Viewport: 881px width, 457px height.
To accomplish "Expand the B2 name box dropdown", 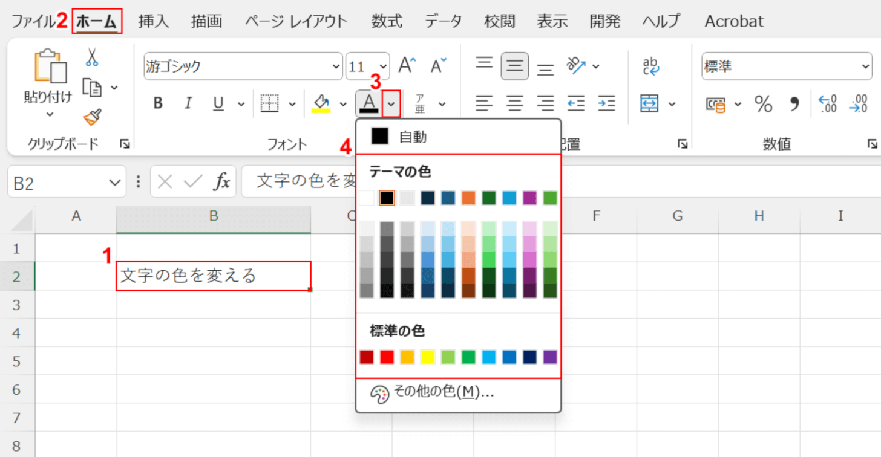I will pos(114,182).
